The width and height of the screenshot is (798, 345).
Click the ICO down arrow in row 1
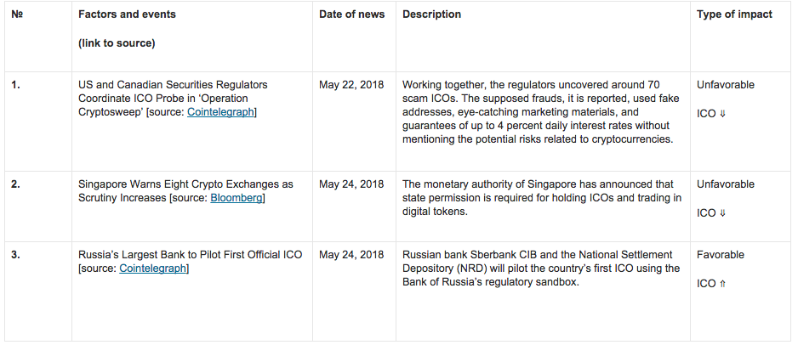coord(722,114)
